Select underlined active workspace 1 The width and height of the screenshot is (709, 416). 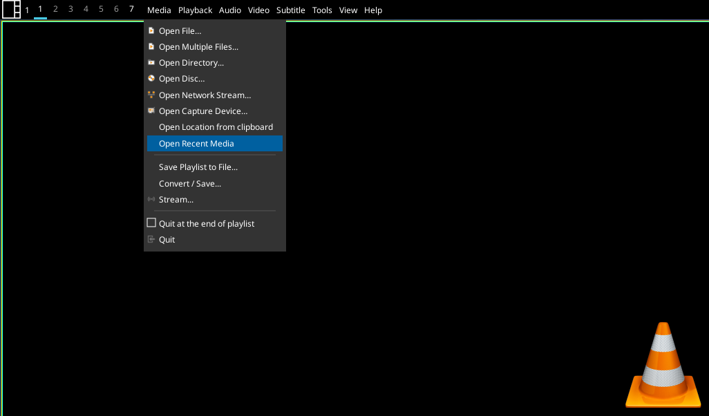coord(40,9)
